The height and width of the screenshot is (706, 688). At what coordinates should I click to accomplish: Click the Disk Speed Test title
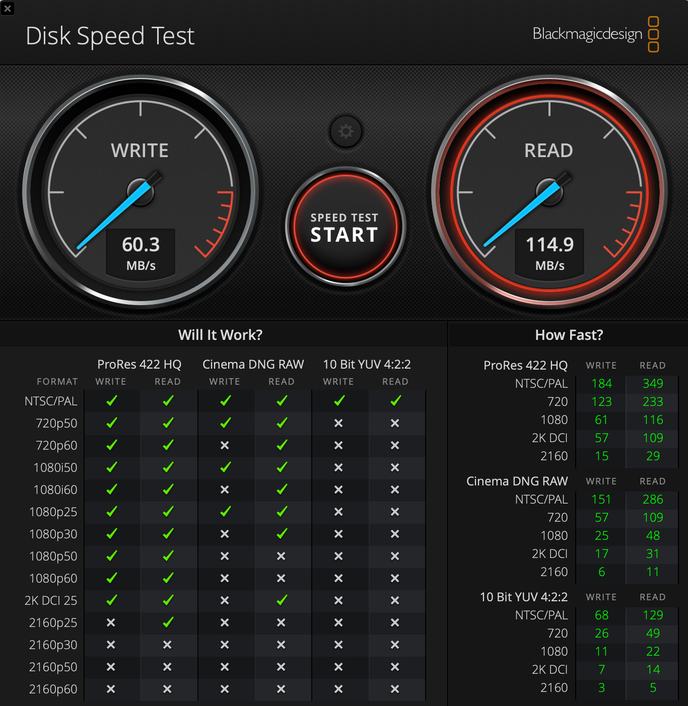click(x=110, y=36)
